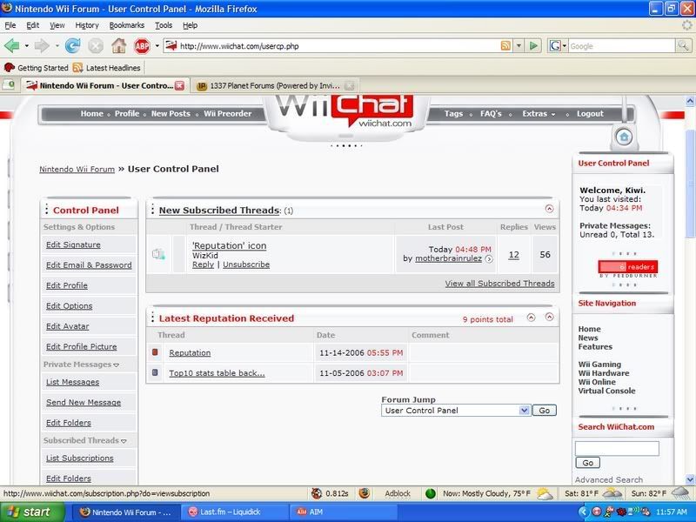Screen dimensions: 696x522
Task: Collapse the New Subscribed Threads section
Action: (549, 209)
